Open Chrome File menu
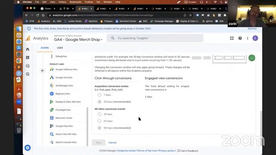The image size is (276, 155). [x=37, y=2]
